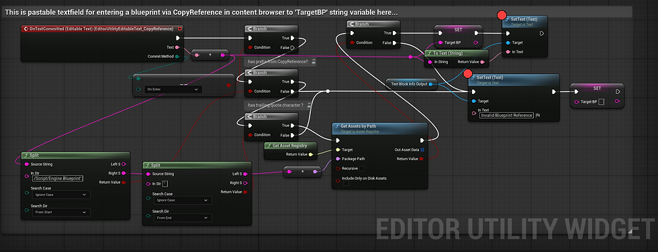Click the white reroute node on the execution wire

click(328, 91)
